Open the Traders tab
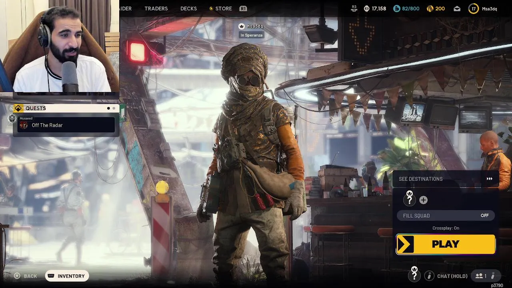 [156, 8]
